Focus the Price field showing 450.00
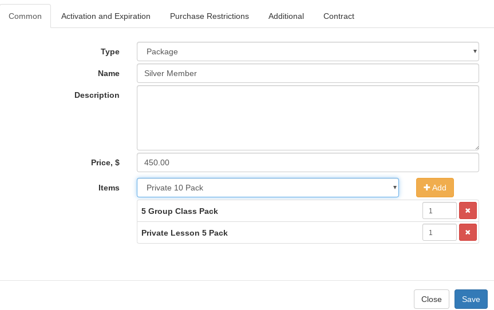494x310 pixels. 307,162
